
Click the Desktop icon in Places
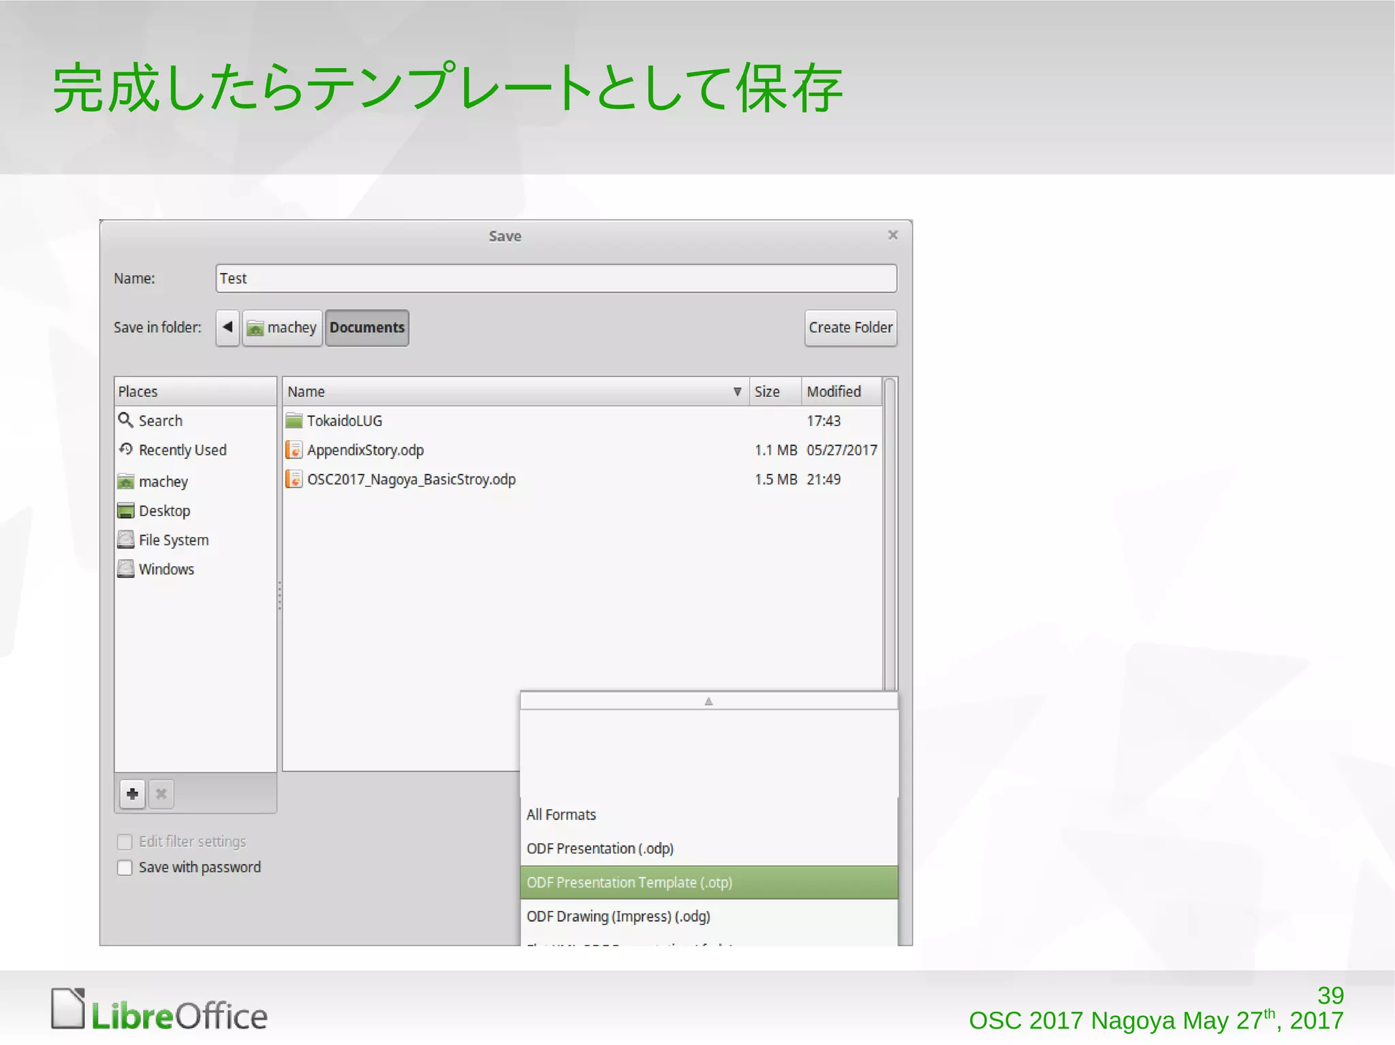pyautogui.click(x=125, y=511)
